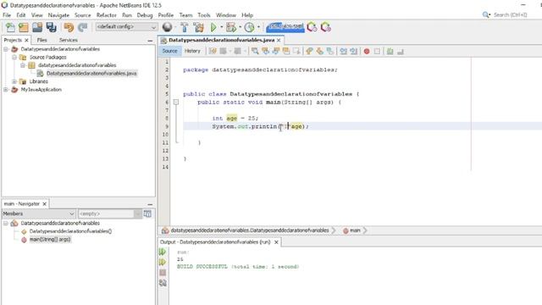542x305 pixels.
Task: Switch to the Services tab
Action: [x=68, y=40]
